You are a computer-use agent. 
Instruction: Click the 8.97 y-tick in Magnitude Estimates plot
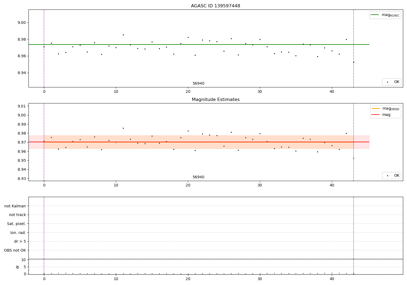pyautogui.click(x=21, y=142)
